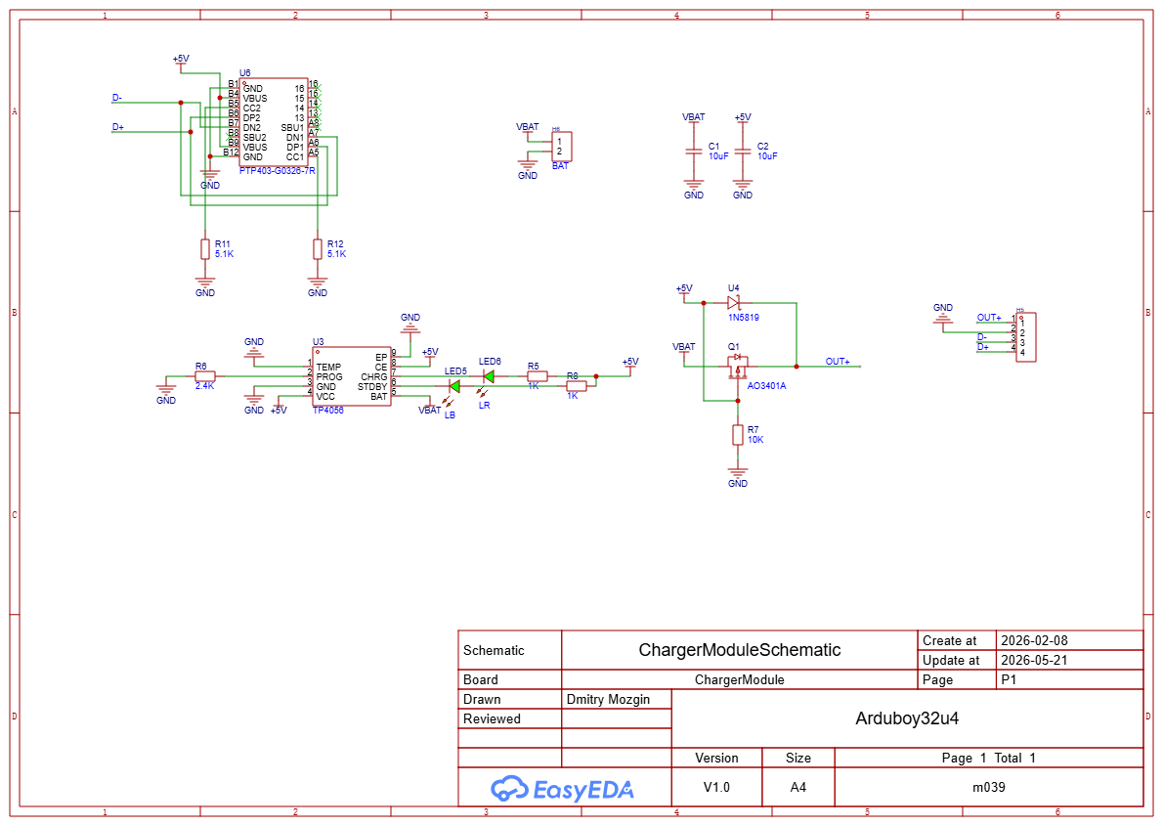Click capacitor C1 10uF symbol
The height and width of the screenshot is (826, 1163).
point(694,151)
